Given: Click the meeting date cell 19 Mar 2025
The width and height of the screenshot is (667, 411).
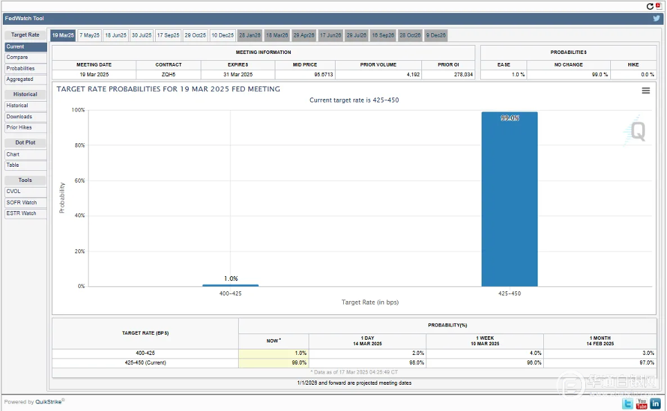Looking at the screenshot, I should [94, 75].
